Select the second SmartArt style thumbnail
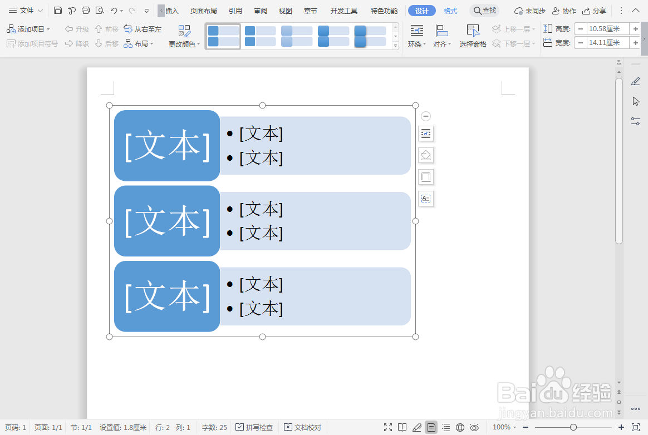Image resolution: width=648 pixels, height=435 pixels. coord(260,36)
